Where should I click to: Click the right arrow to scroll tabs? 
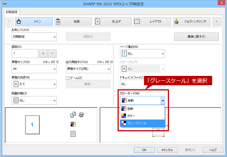[x=217, y=22]
